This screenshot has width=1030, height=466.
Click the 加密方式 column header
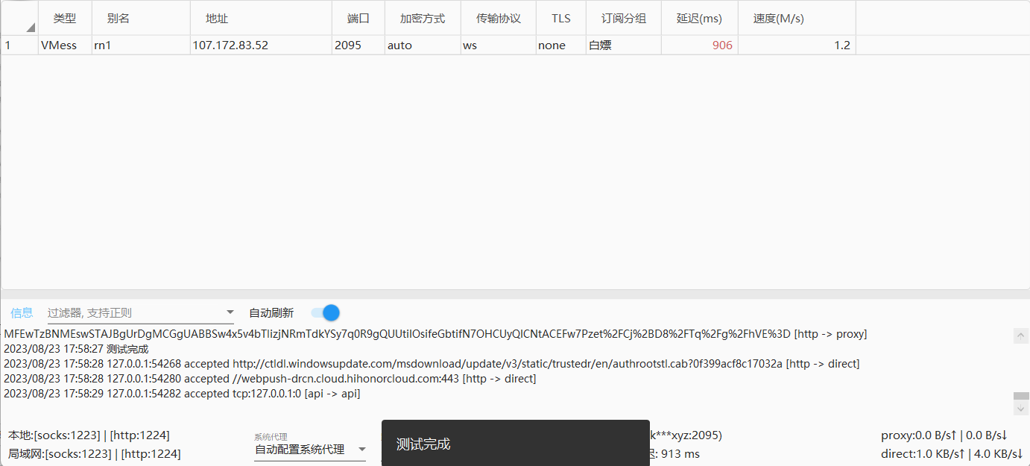(423, 19)
